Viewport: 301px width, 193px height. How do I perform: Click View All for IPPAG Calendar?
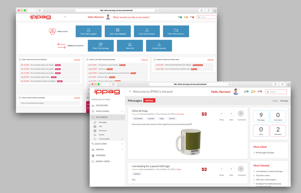click(77, 98)
